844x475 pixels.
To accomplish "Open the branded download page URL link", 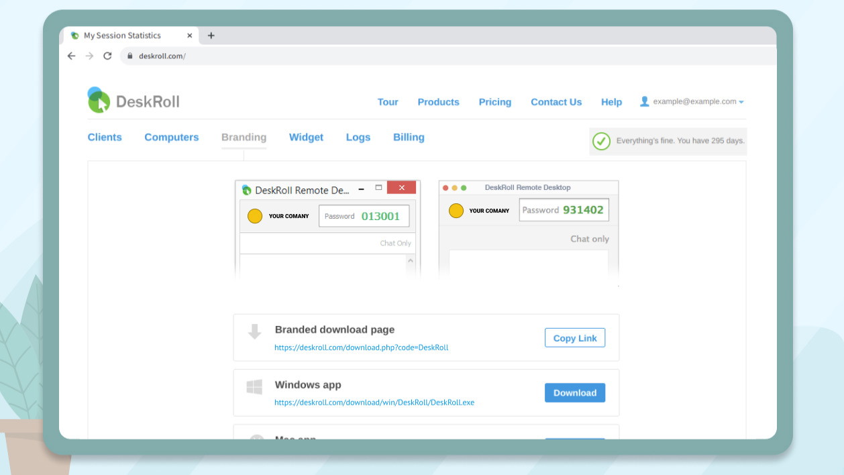I will click(361, 348).
